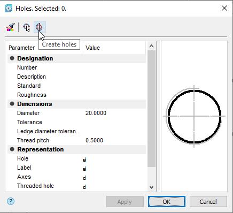Click the select holes cursor icon
The height and width of the screenshot is (213, 233).
tap(27, 27)
